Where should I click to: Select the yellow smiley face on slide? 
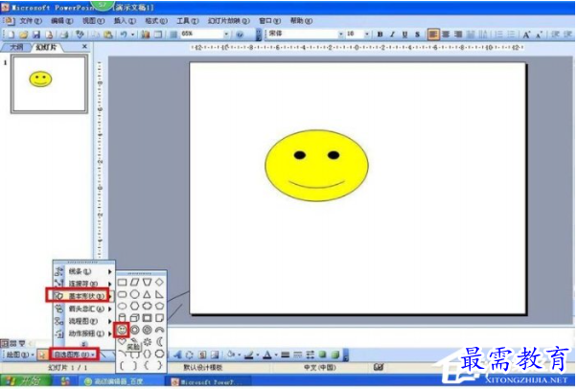[x=317, y=165]
